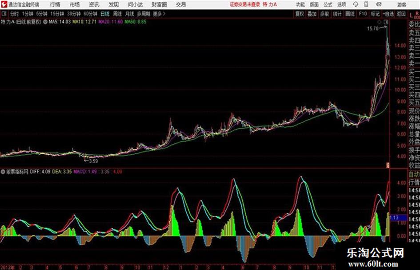Screen dimensions: 420x270
Task: Click the 游客 guest account label
Action: click(x=401, y=5)
